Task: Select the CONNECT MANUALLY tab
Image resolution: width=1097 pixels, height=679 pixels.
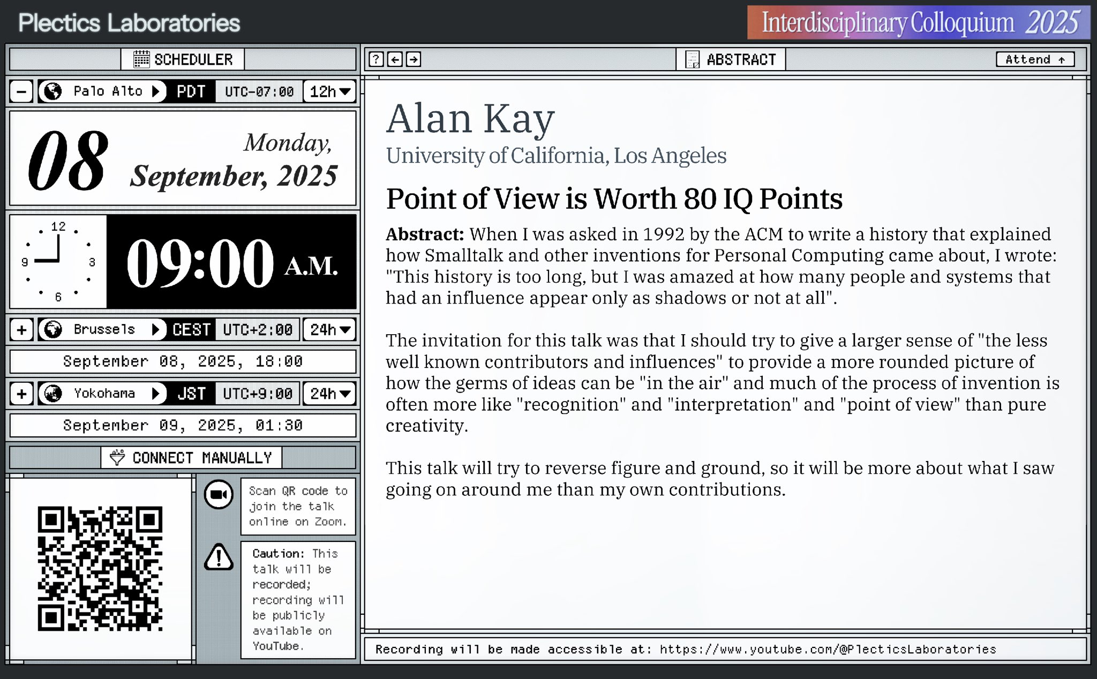Action: tap(191, 458)
